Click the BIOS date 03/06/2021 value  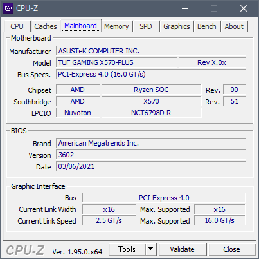(x=151, y=166)
